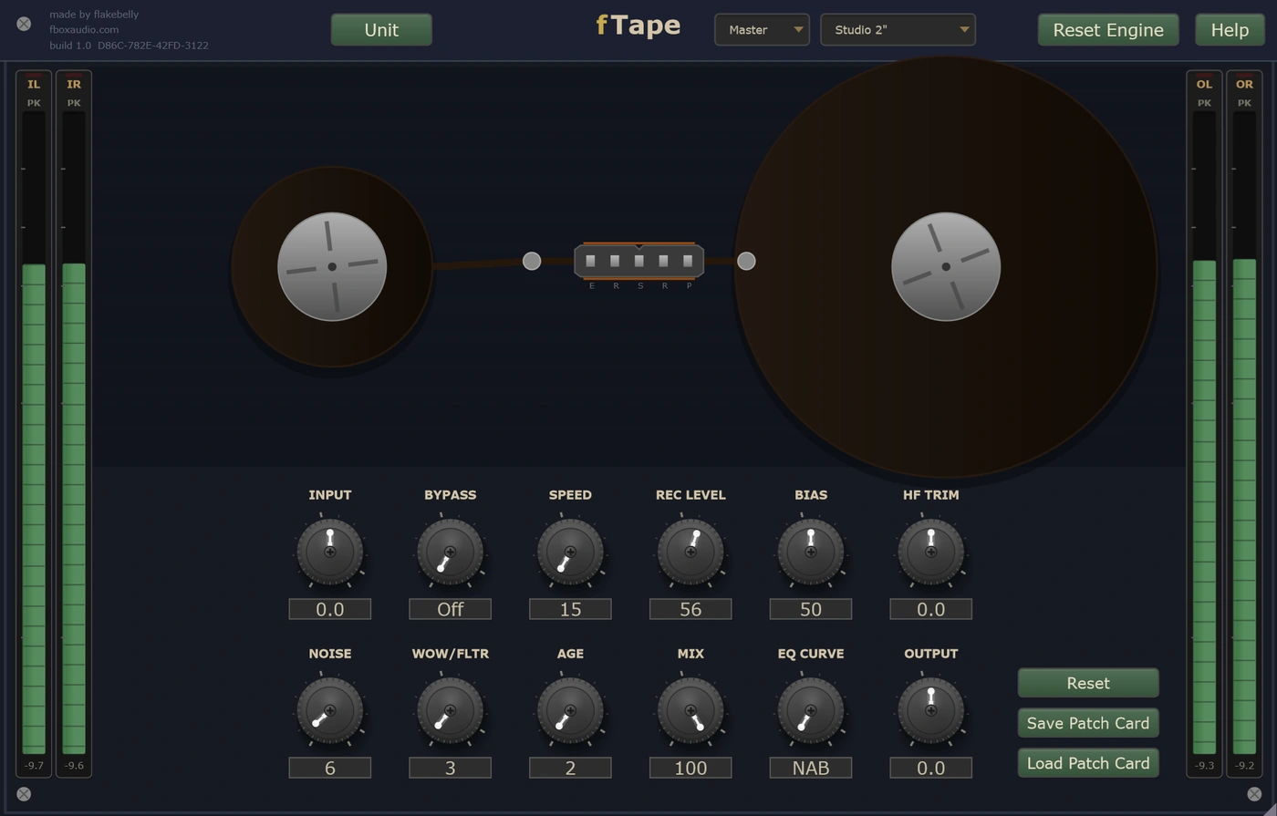The height and width of the screenshot is (816, 1277).
Task: Click the IR input meter label
Action: [x=74, y=84]
